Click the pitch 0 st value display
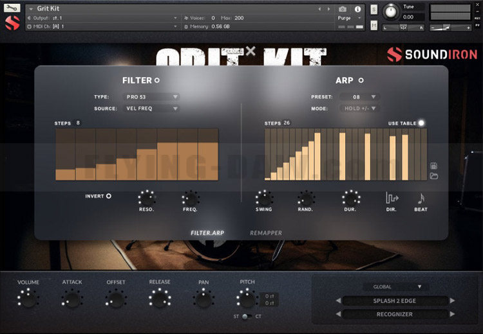483x334 pixels. [270, 296]
